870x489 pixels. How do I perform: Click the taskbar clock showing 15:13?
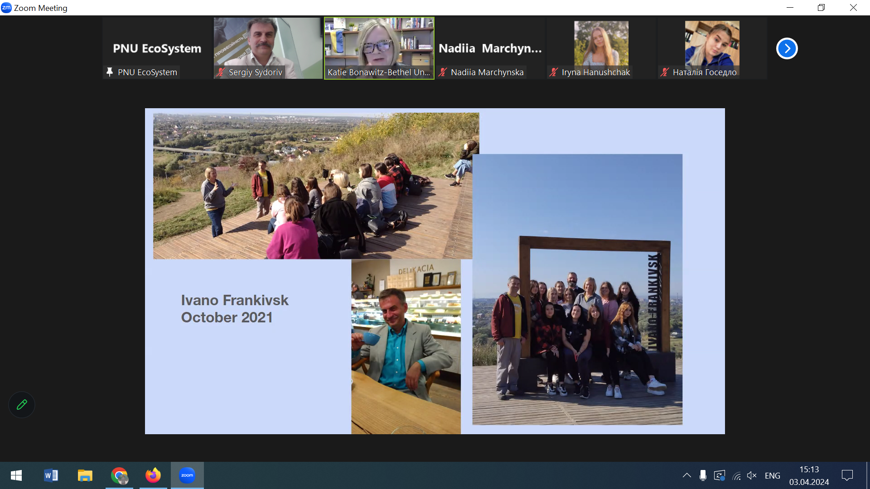coord(809,475)
